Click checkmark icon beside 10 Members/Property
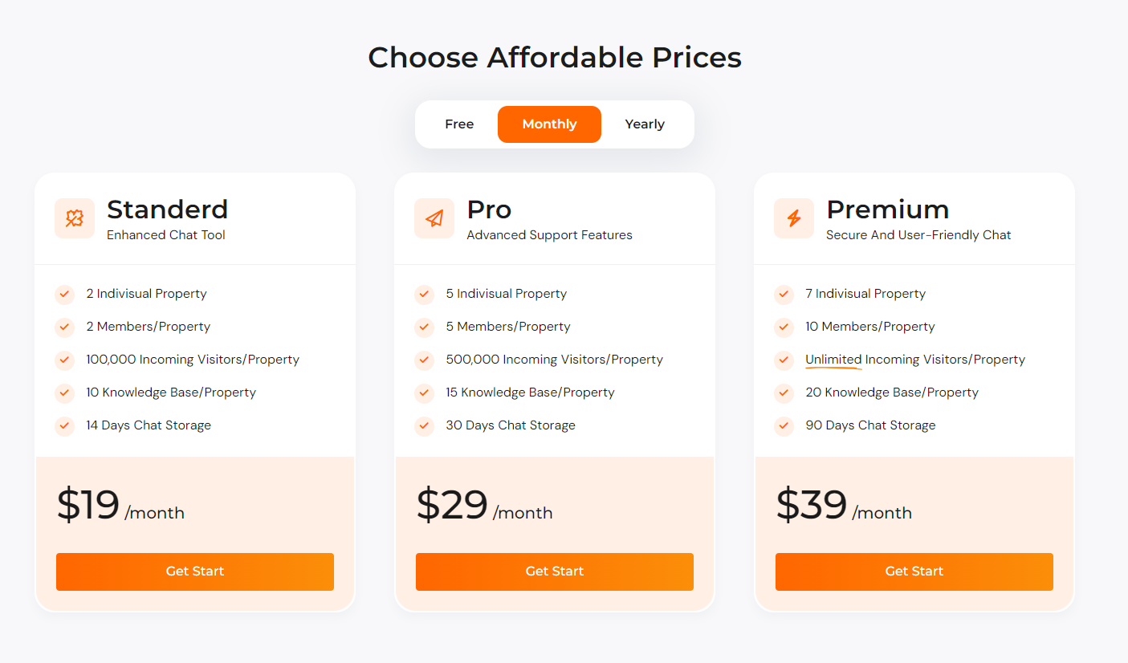This screenshot has width=1128, height=663. [x=784, y=327]
